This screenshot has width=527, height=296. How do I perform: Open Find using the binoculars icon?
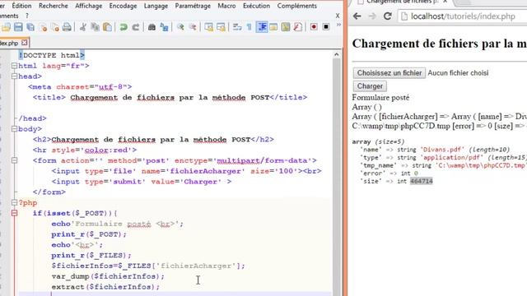pos(152,27)
